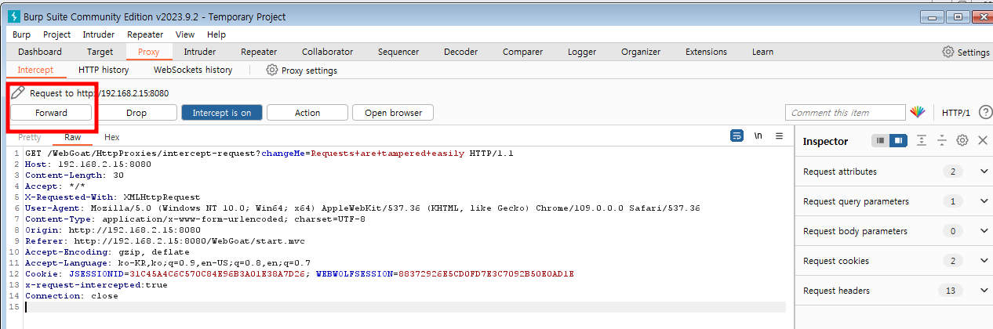Viewport: 993px width, 329px height.
Task: Click the GET request line text
Action: point(269,154)
